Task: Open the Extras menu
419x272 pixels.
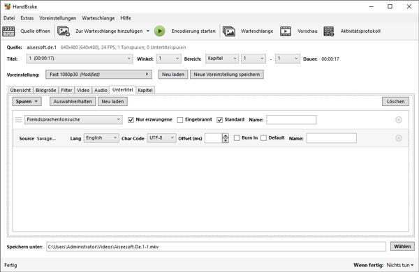Action: tap(27, 18)
